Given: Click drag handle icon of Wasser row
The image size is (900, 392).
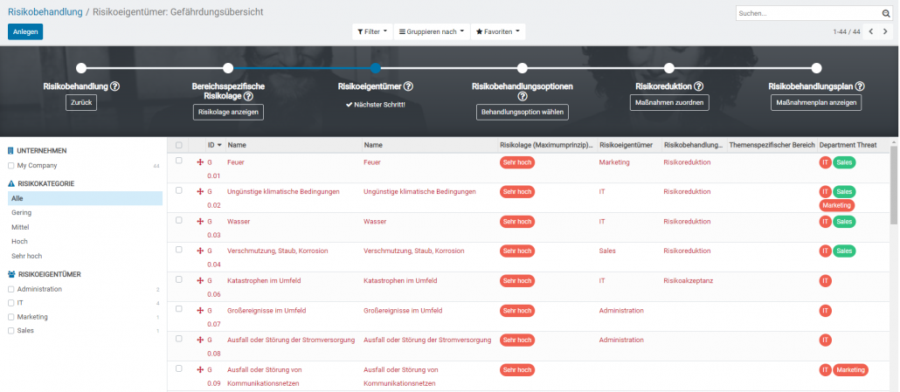Looking at the screenshot, I should click(200, 222).
